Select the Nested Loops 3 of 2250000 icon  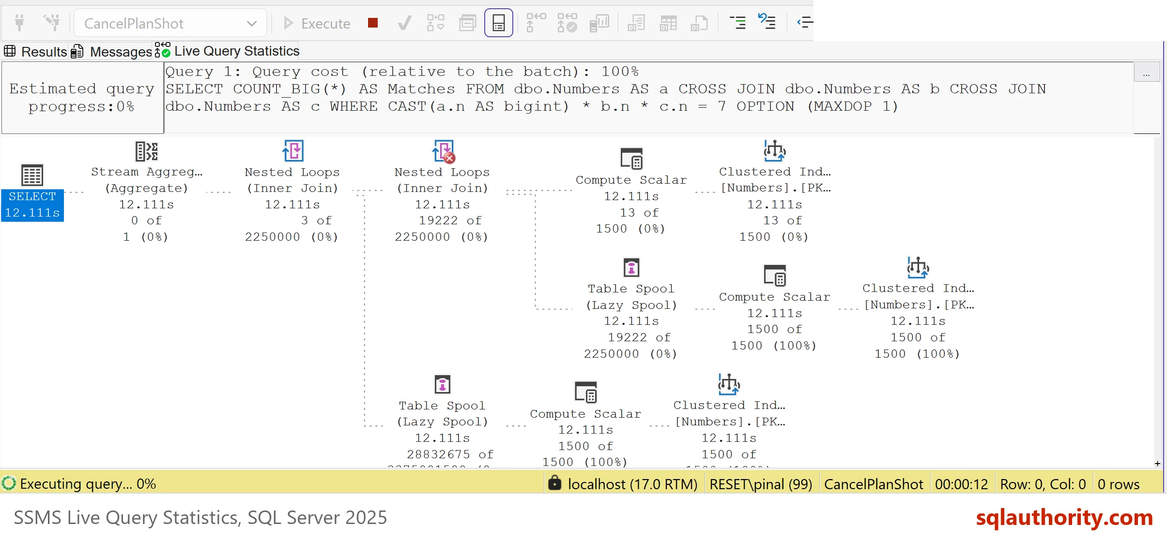293,151
